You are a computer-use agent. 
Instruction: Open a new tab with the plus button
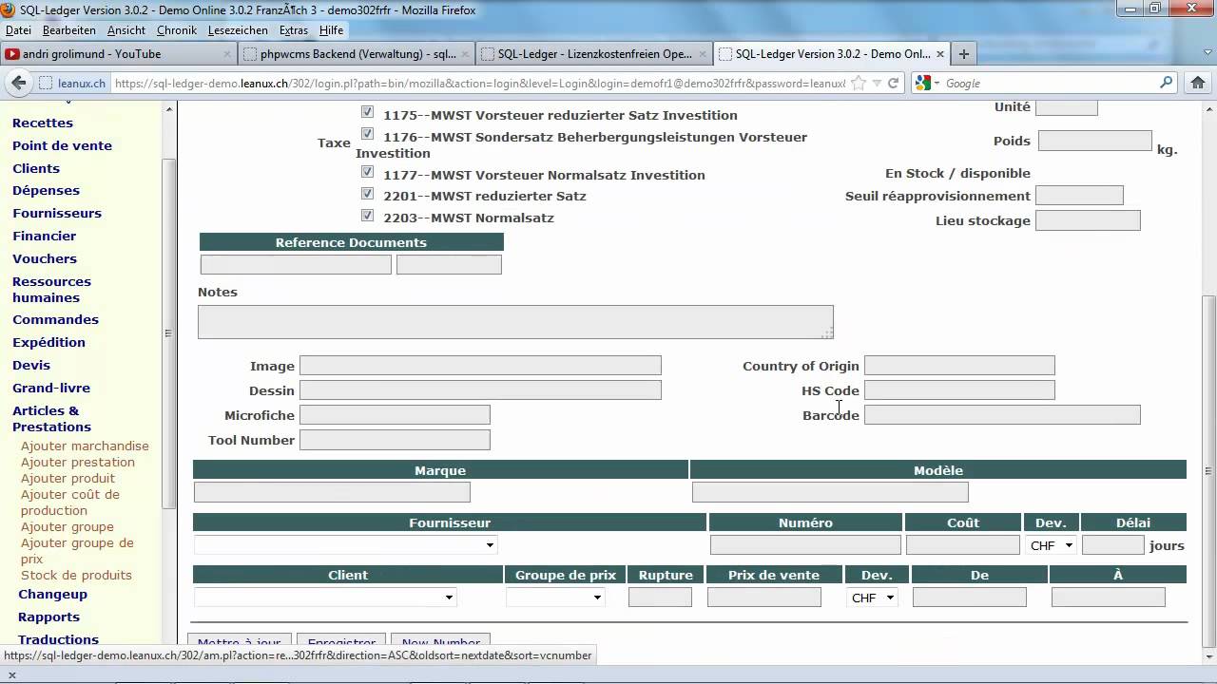(x=963, y=54)
